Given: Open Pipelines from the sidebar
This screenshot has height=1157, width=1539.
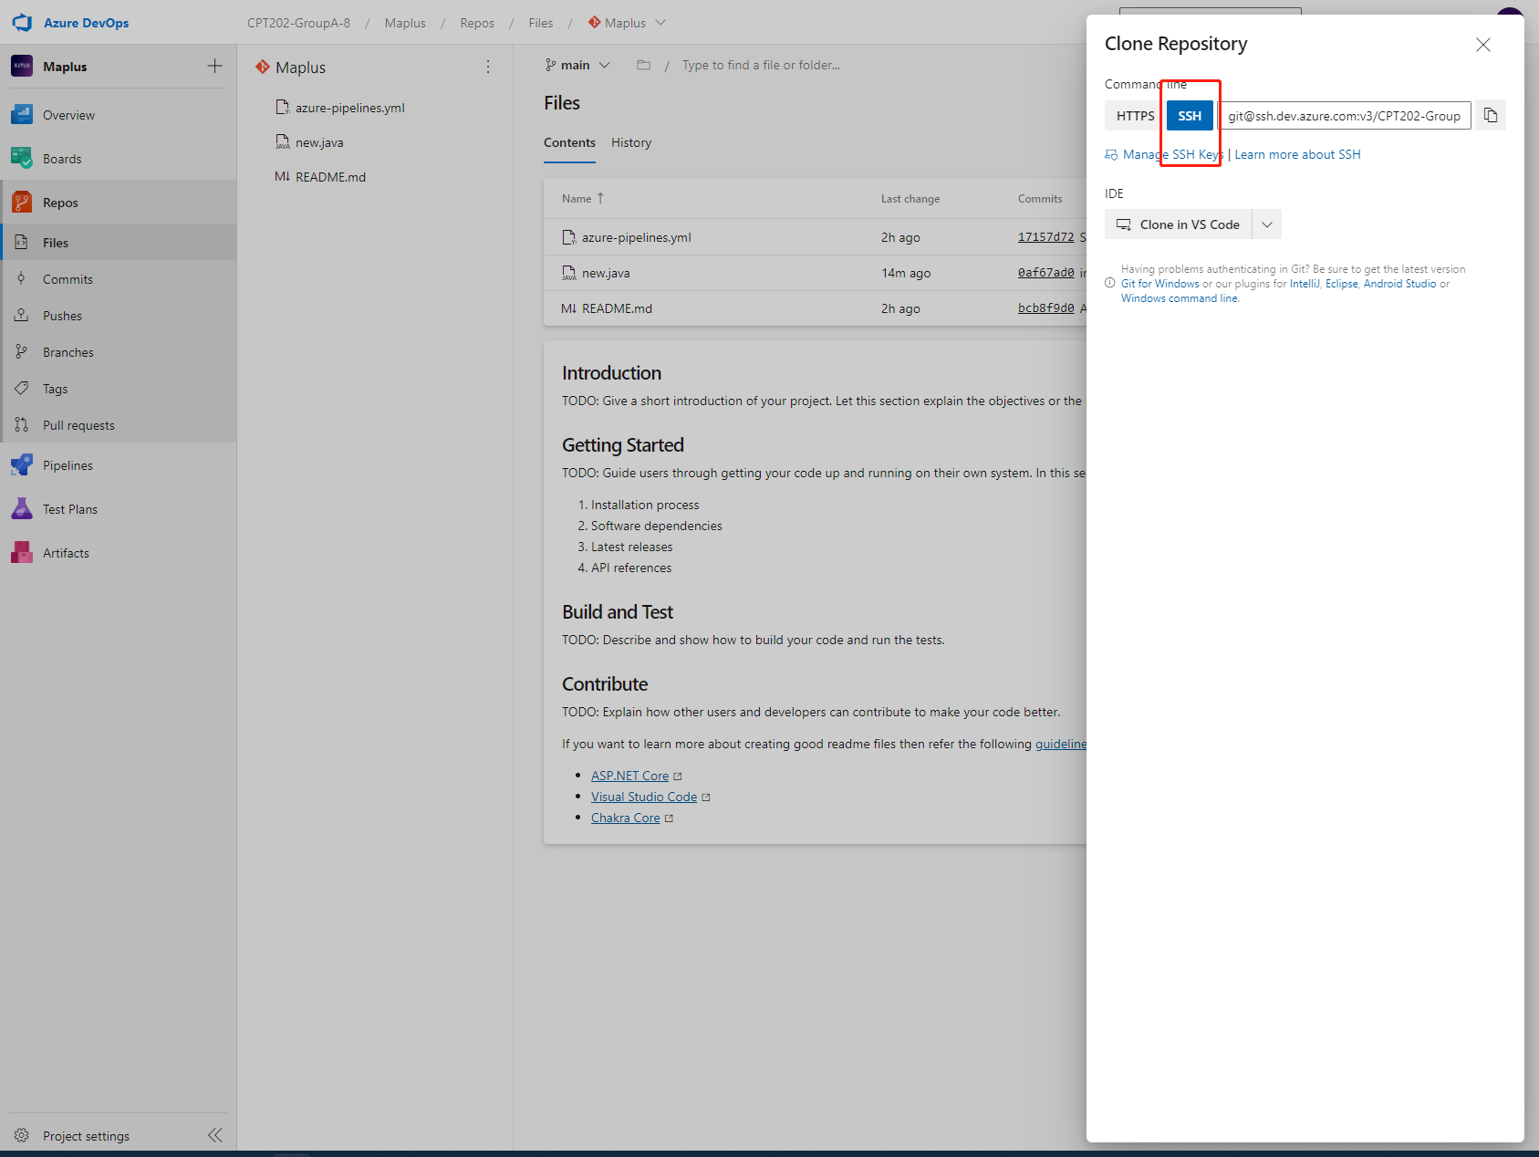Looking at the screenshot, I should [x=68, y=465].
